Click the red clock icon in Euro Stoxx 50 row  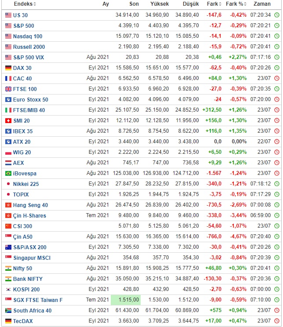277,99
